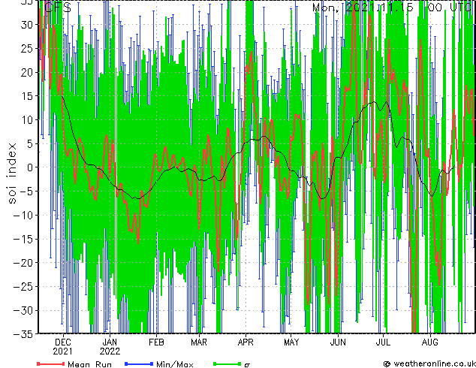Click the sigma symbol legend label
The width and height of the screenshot is (476, 368).
247,365
